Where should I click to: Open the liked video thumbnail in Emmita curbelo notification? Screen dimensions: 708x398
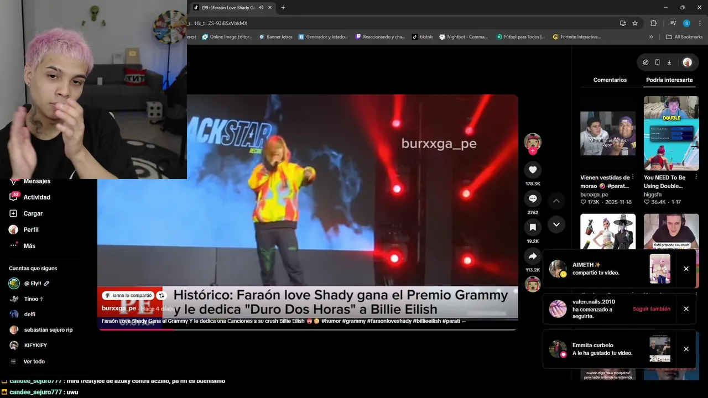(x=660, y=349)
